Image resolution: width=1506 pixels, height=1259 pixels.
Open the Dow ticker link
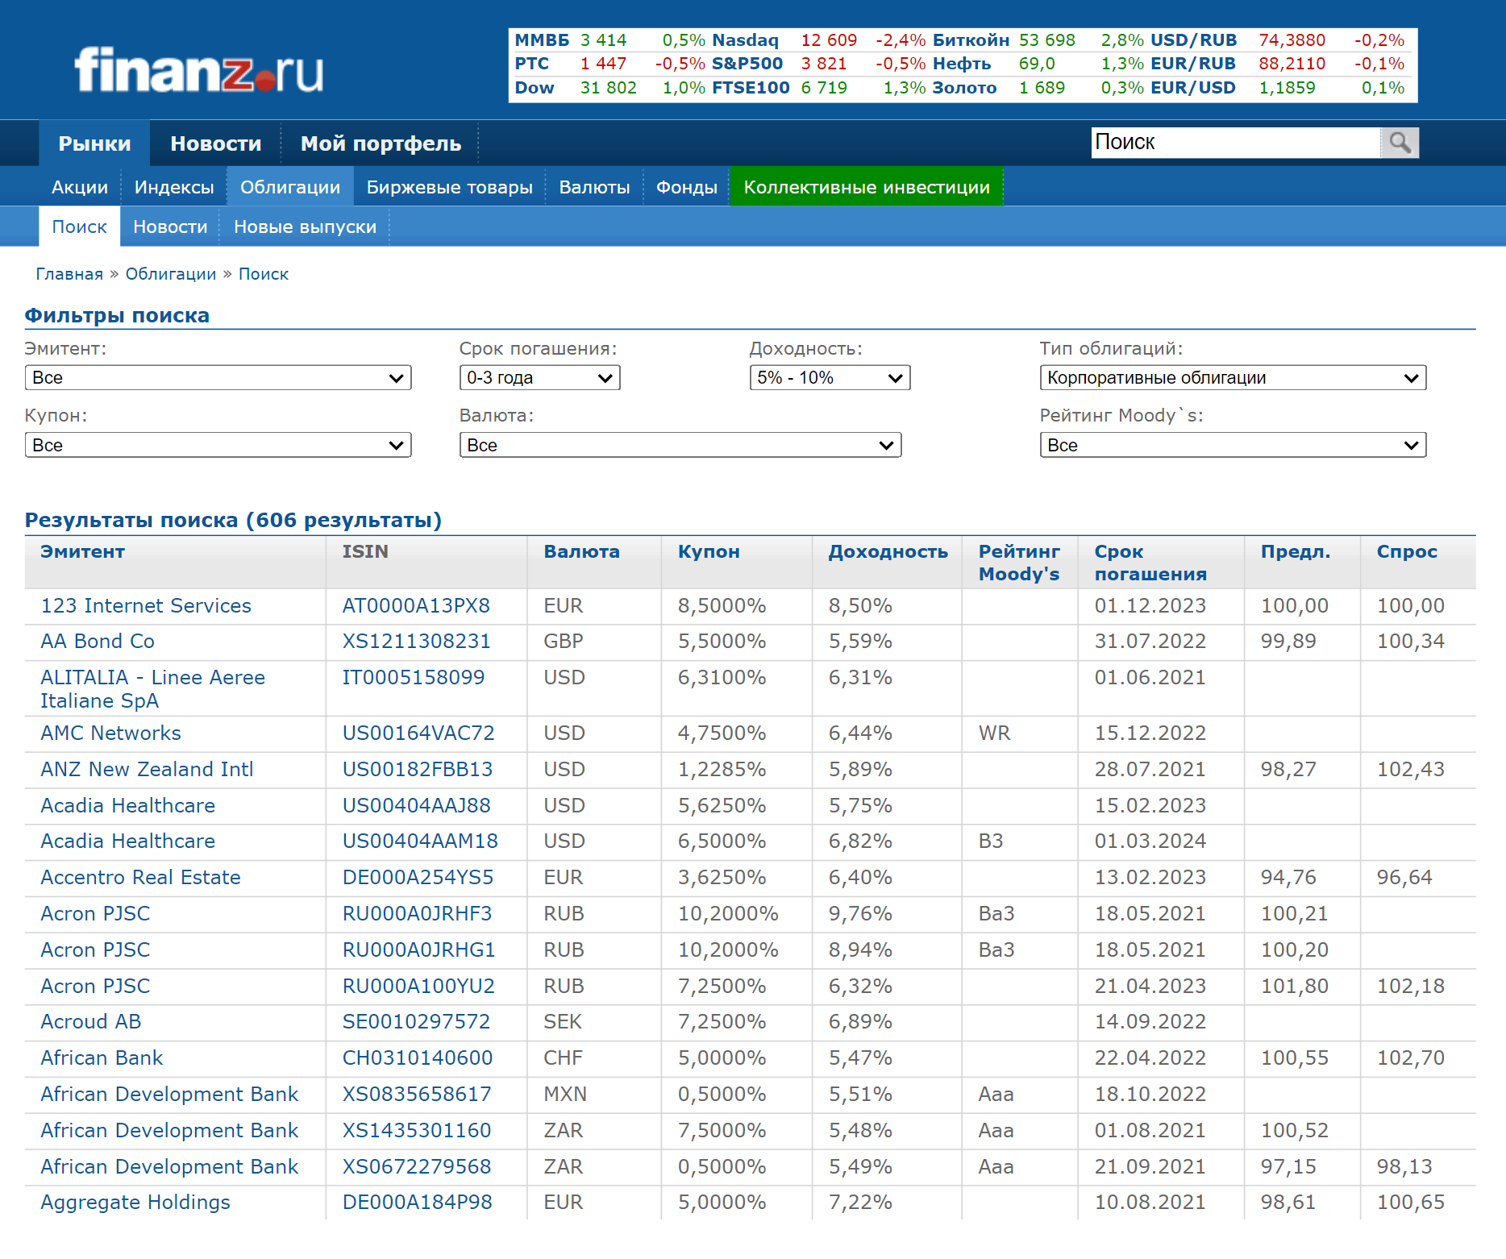[535, 88]
